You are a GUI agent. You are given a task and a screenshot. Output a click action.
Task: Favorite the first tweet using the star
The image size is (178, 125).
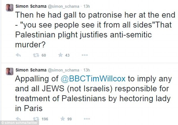60,55
